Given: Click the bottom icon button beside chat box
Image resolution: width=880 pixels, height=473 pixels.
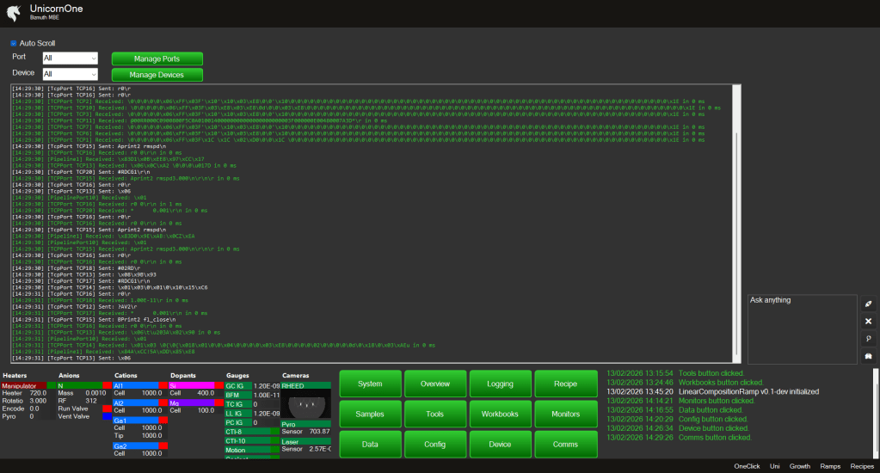Looking at the screenshot, I should click(x=868, y=355).
